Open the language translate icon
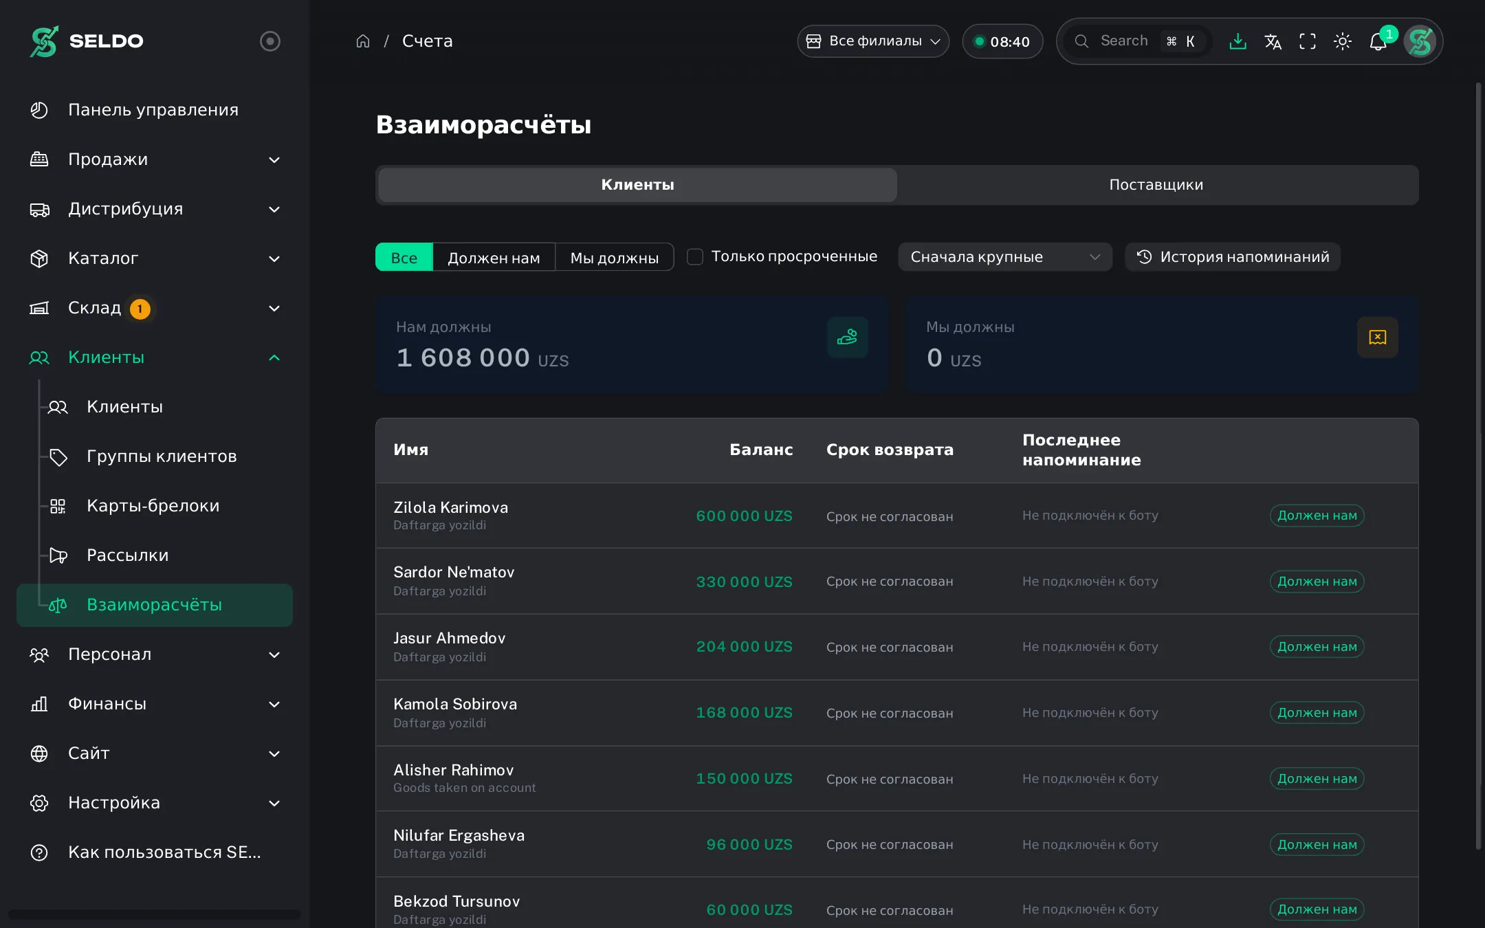 click(1273, 41)
